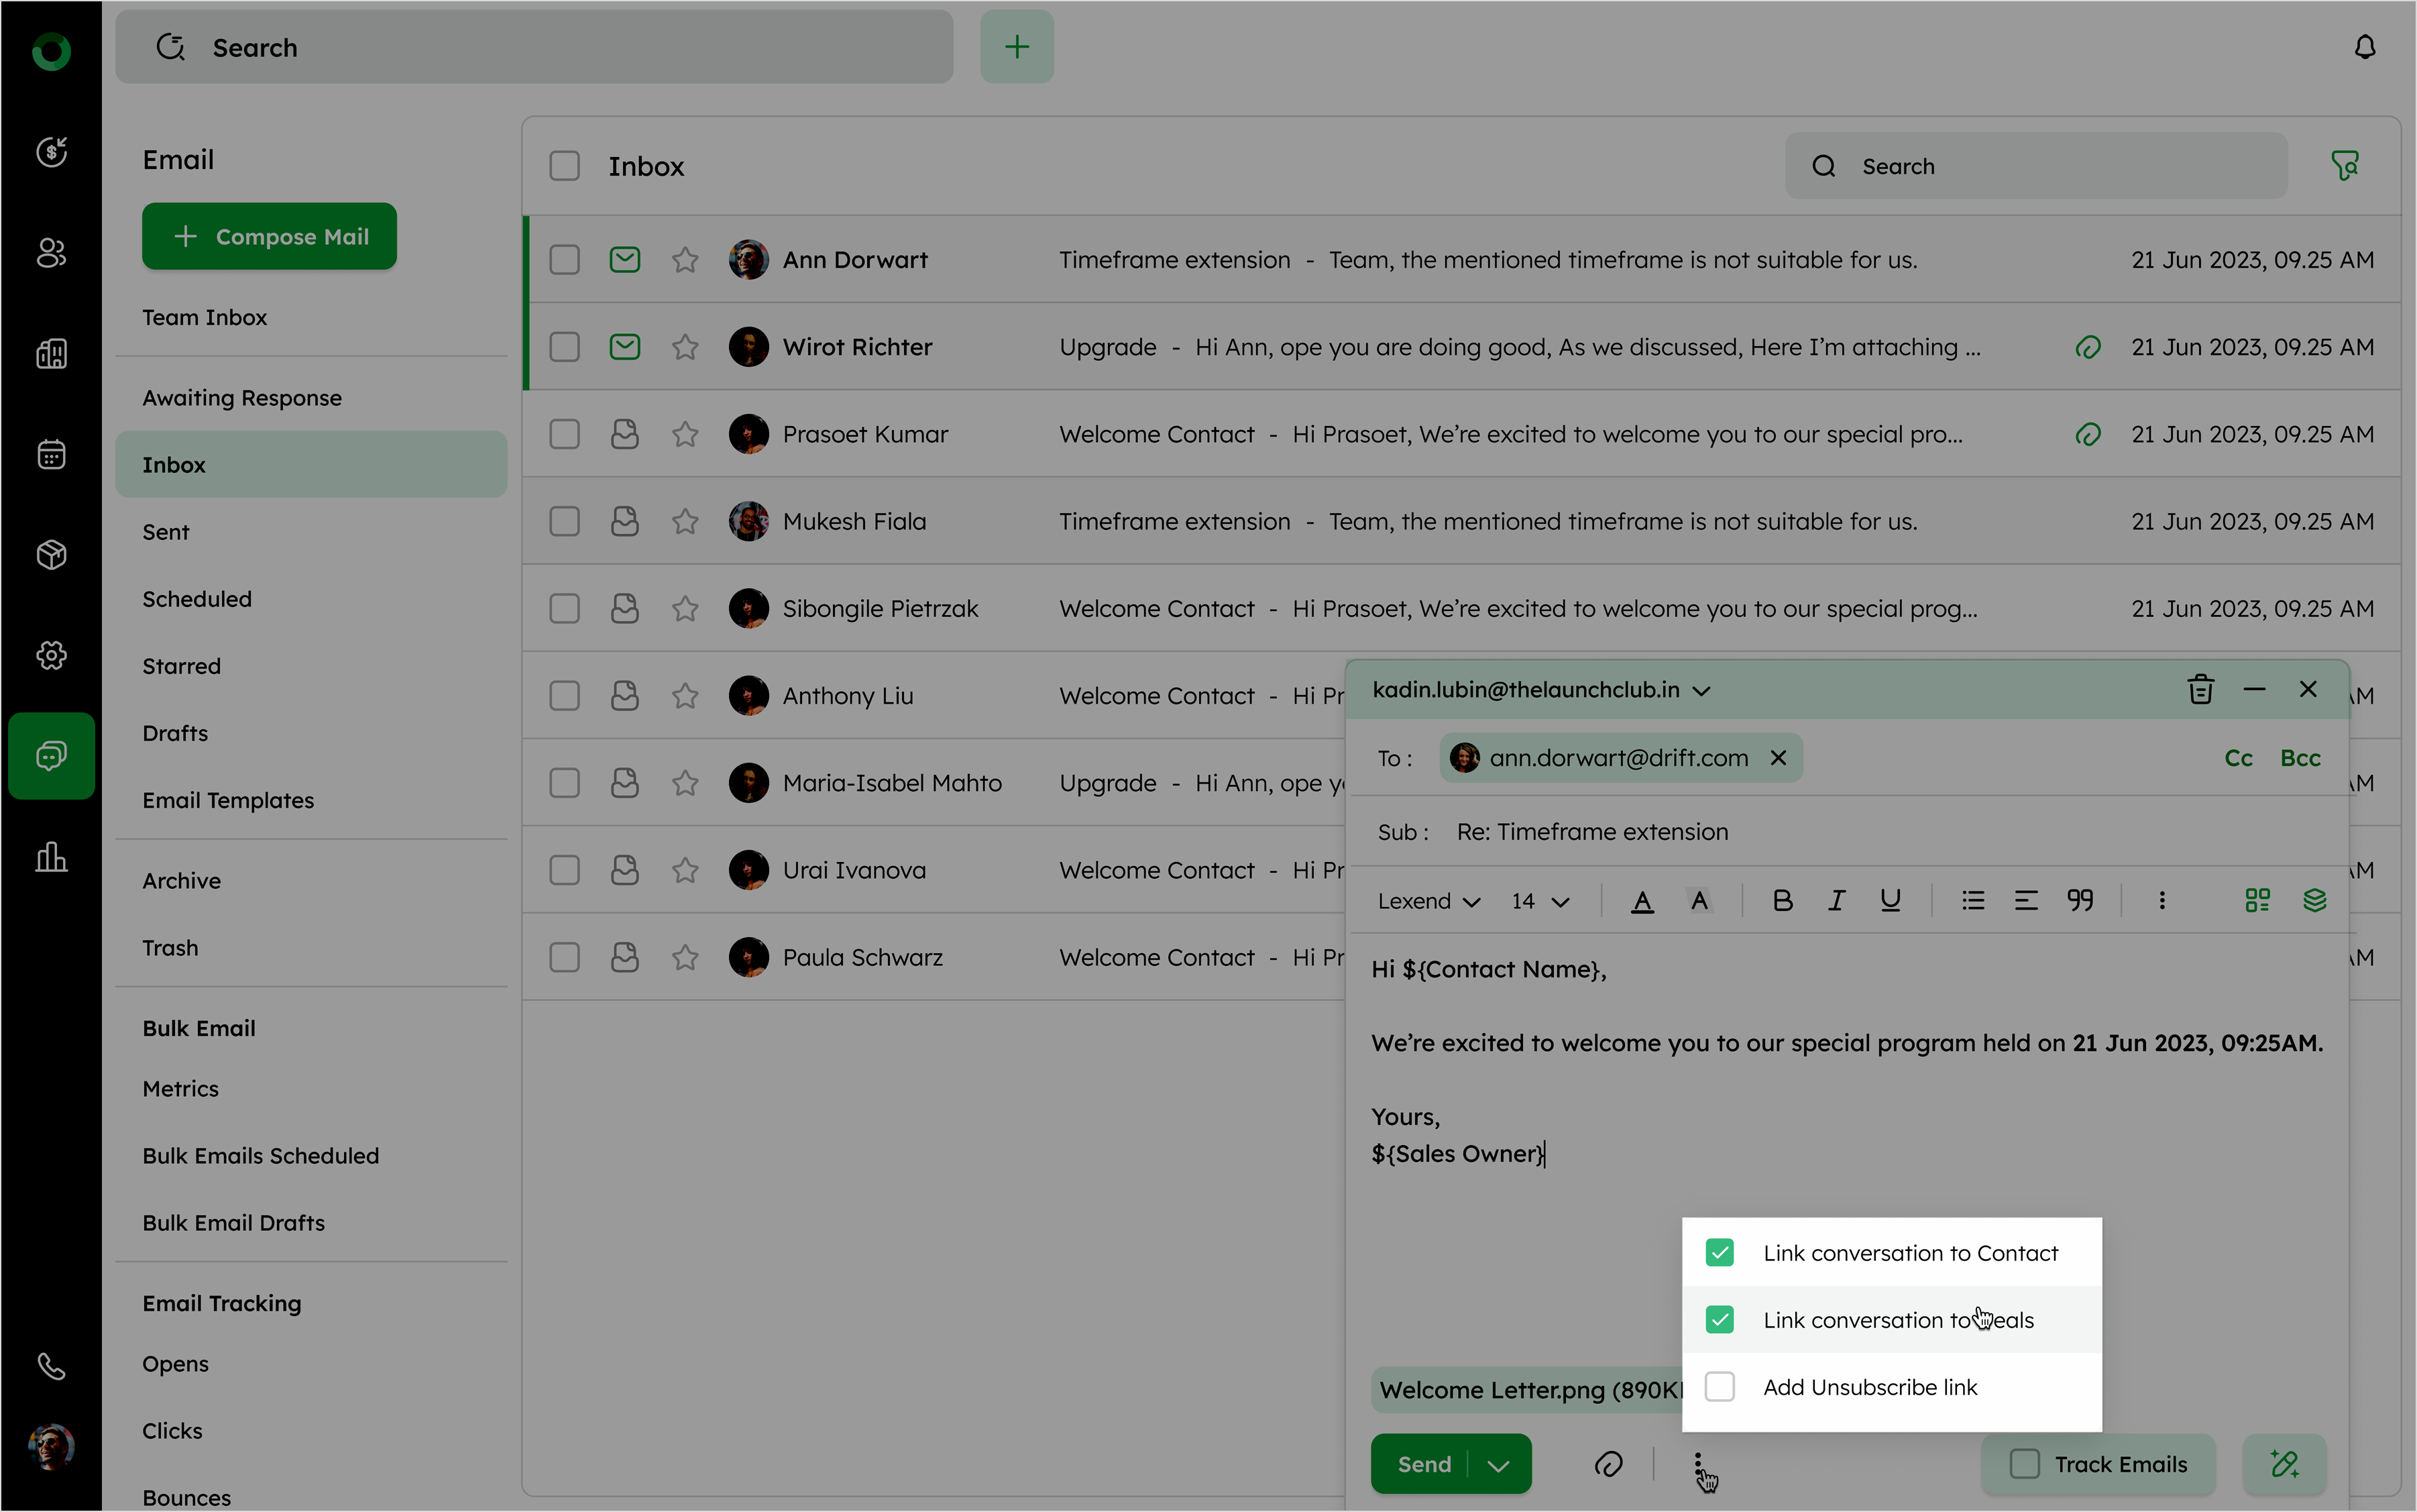Click the notification bell icon
This screenshot has height=1512, width=2417.
coord(2364,48)
